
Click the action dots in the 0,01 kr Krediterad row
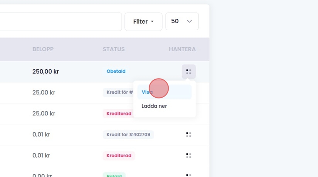tap(189, 156)
